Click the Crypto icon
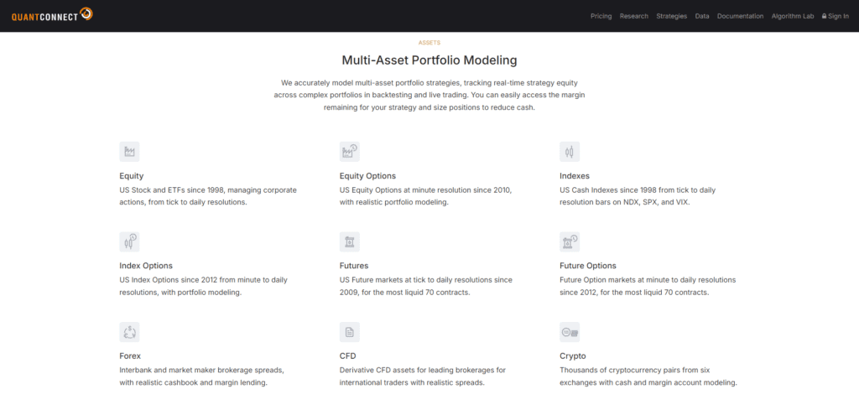The height and width of the screenshot is (415, 859). pos(570,332)
